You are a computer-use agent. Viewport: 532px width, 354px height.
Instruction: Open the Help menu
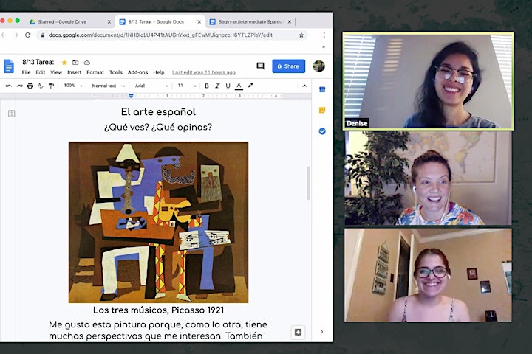tap(159, 72)
